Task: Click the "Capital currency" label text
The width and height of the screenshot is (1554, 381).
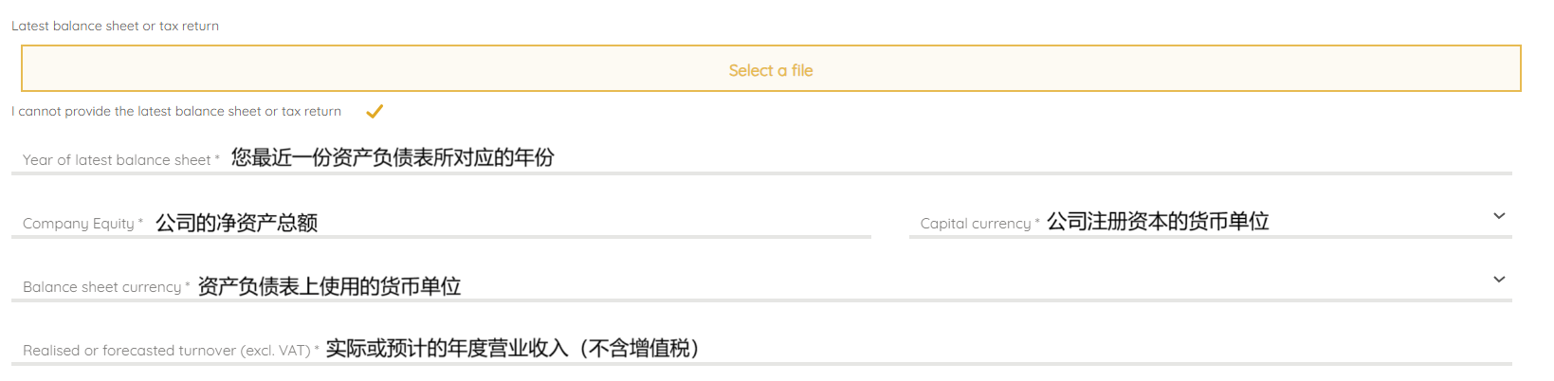Action: pos(976,224)
